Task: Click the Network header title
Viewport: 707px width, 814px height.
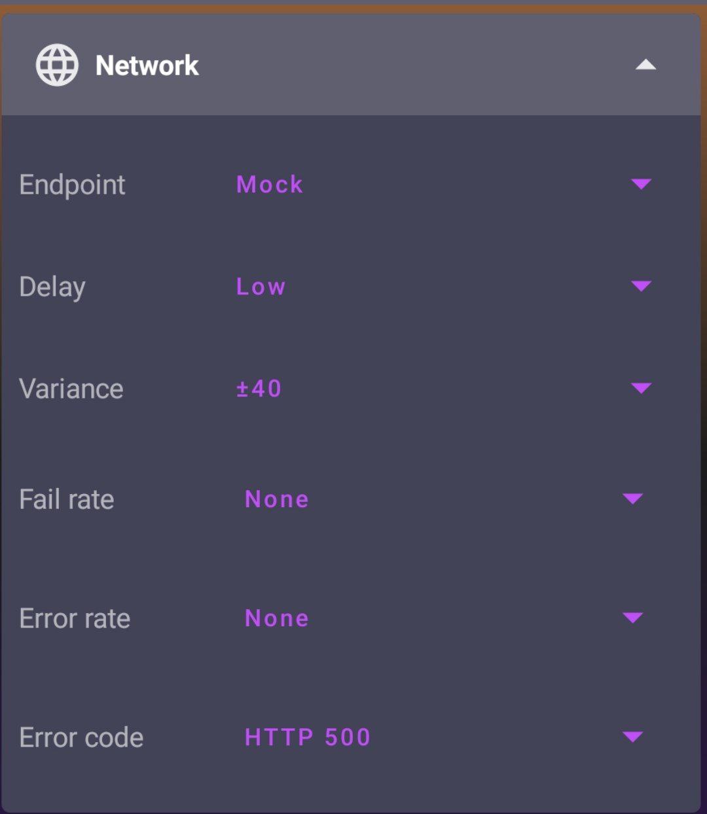Action: [x=147, y=65]
